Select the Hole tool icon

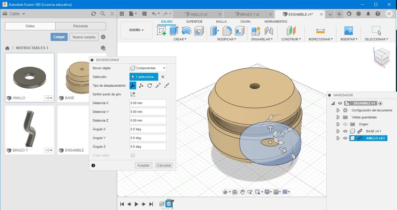click(x=199, y=31)
